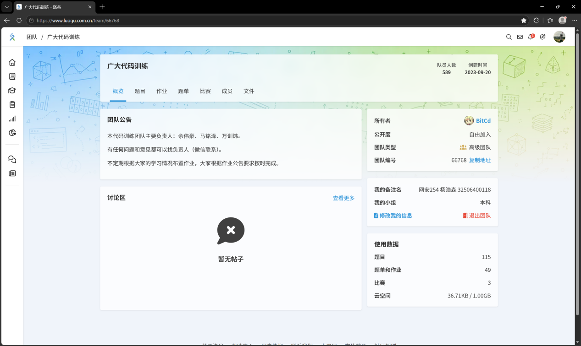Open the discussion bubbles sidebar icon
This screenshot has width=581, height=346.
tap(12, 159)
